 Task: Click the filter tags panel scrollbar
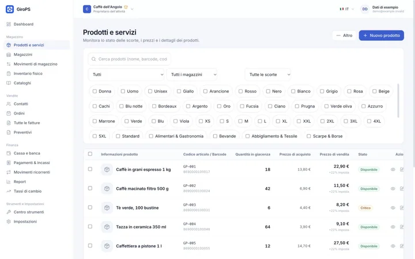[398, 100]
